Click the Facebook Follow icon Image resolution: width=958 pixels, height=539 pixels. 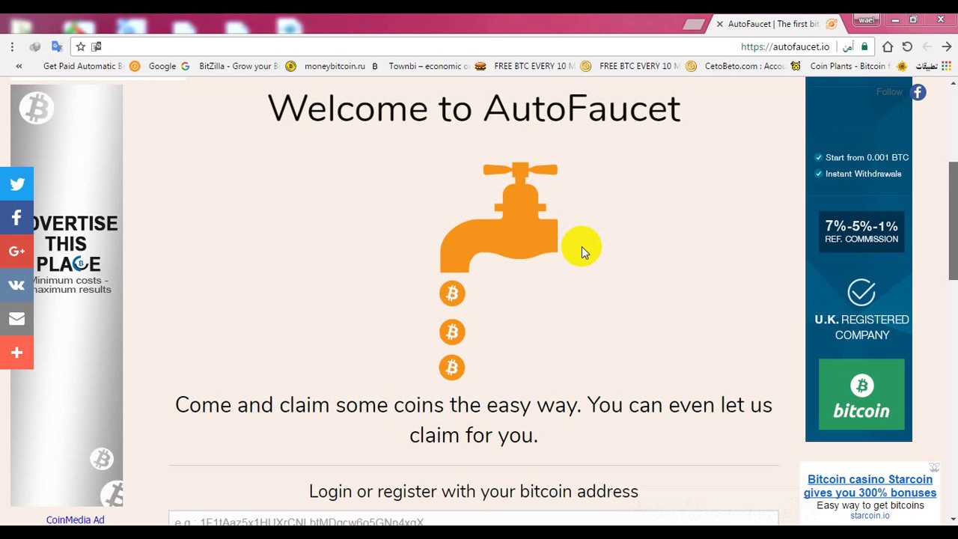(x=918, y=92)
